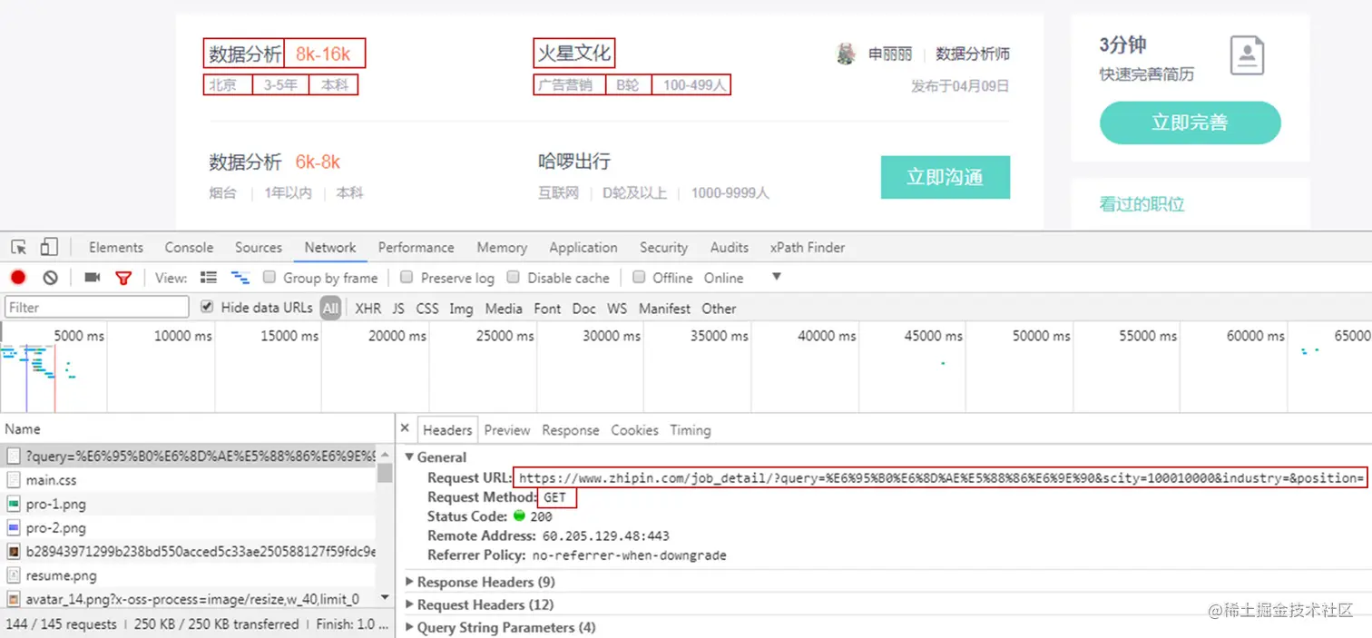Open the network throttling dropdown beside Online
The width and height of the screenshot is (1372, 638).
coord(776,278)
